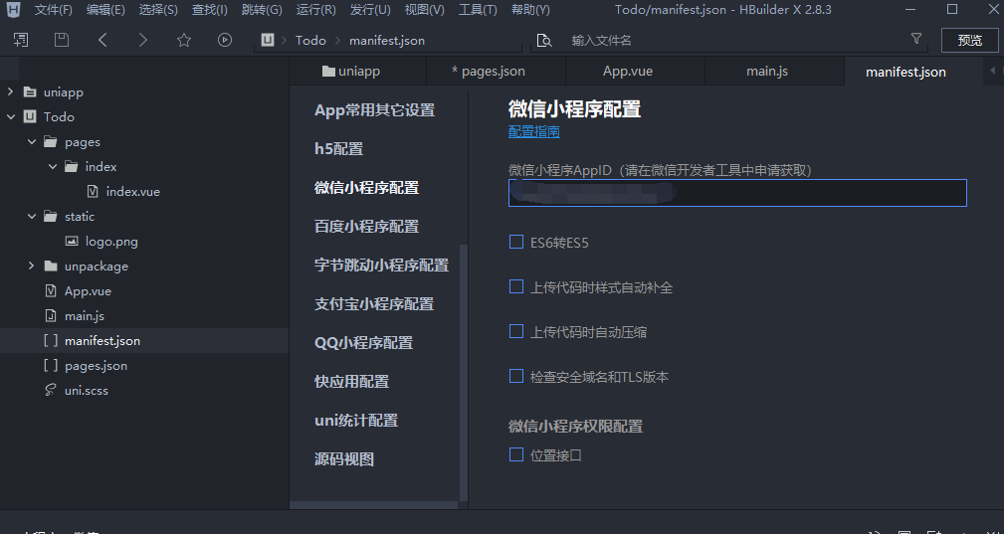Click the bookmark star icon

(184, 41)
